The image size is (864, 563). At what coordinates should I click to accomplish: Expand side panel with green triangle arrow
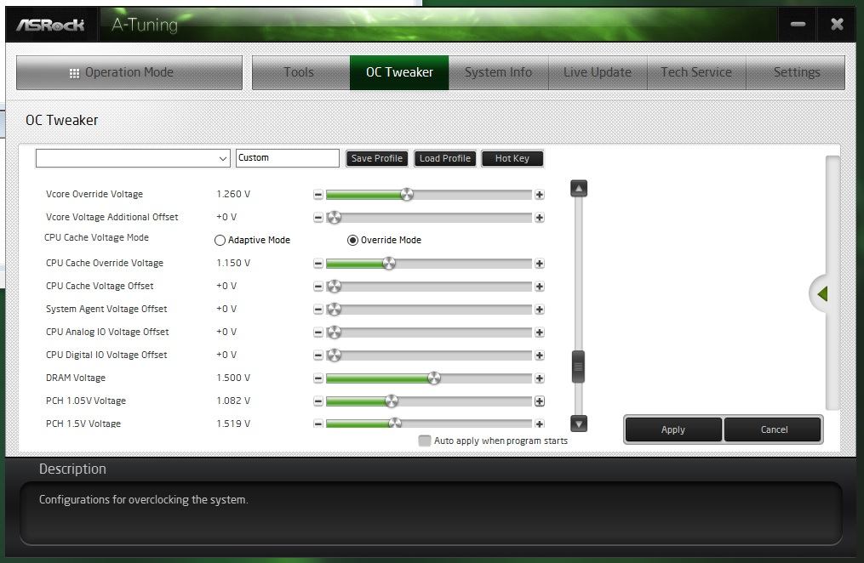[x=822, y=294]
